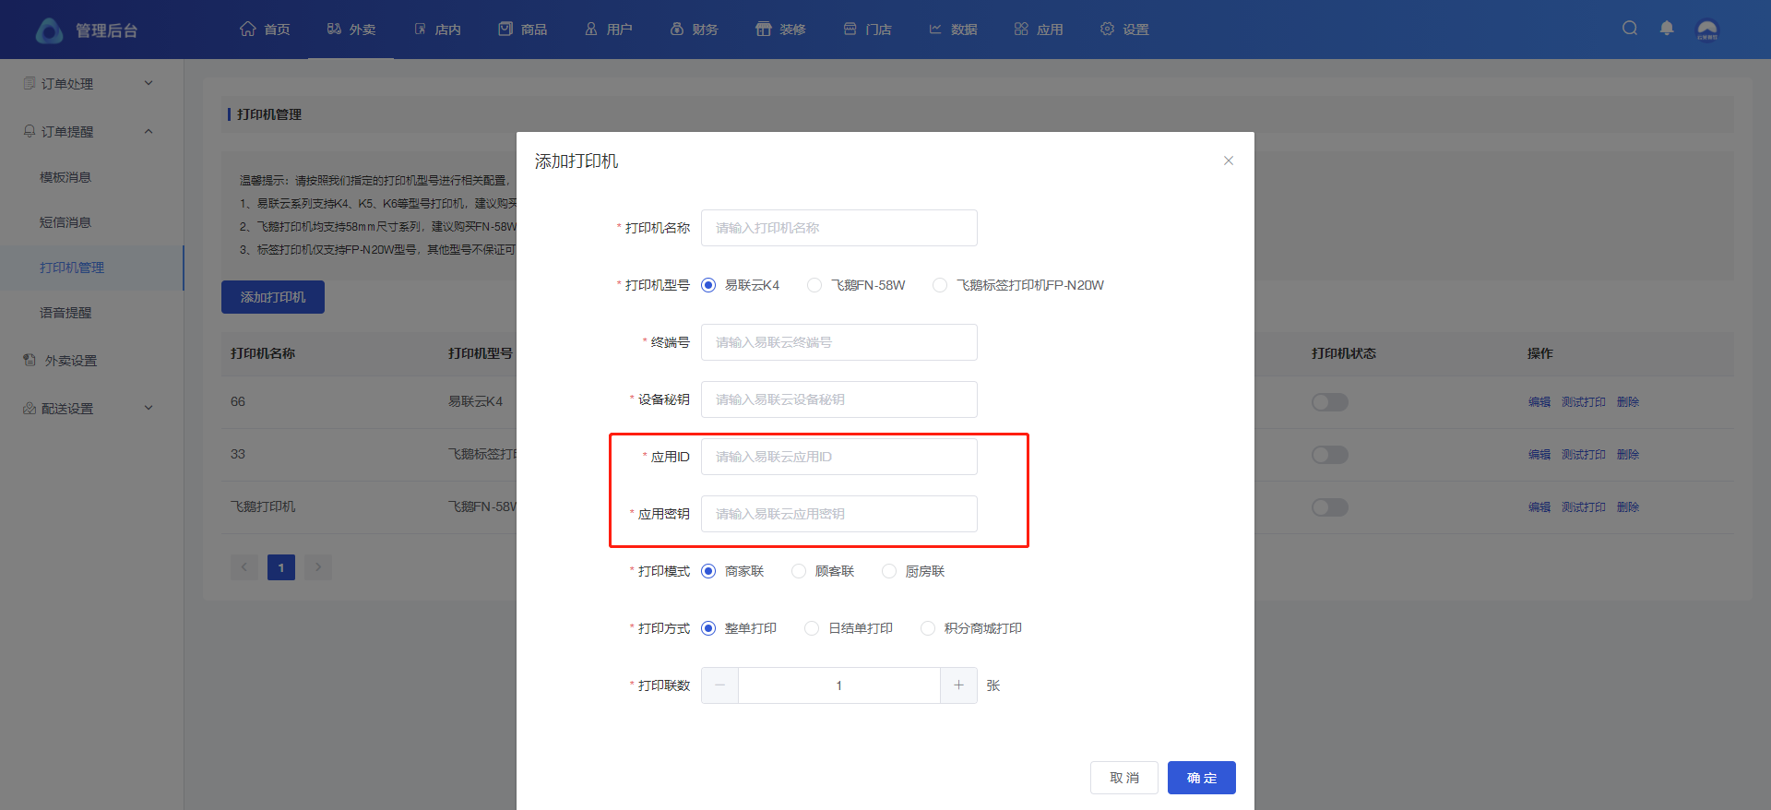This screenshot has height=810, width=1771.
Task: Open the 财务 top menu
Action: click(694, 30)
